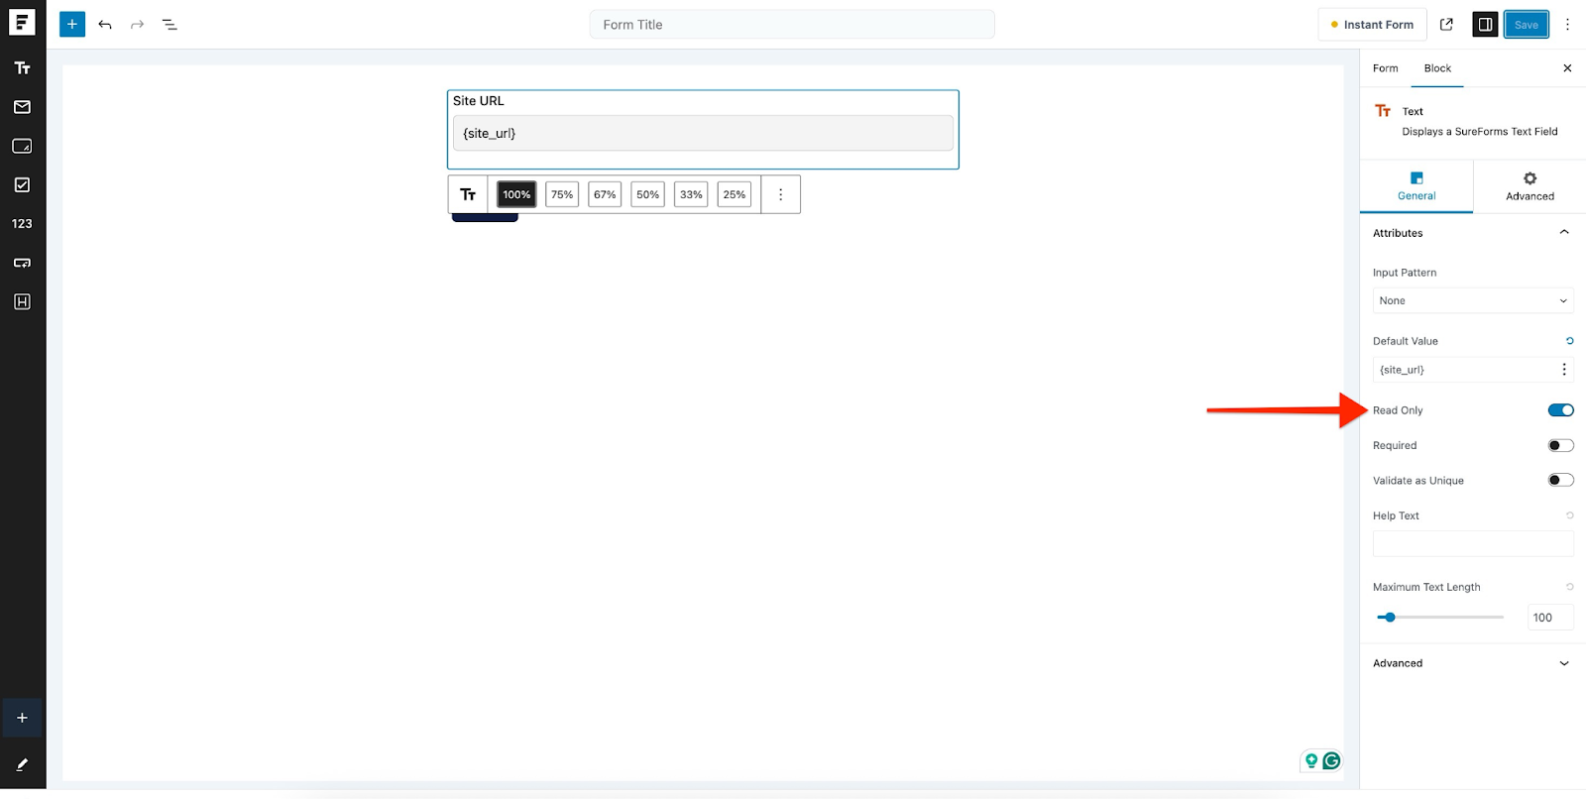Screen dimensions: 1586x799
Task: Switch to the Form tab
Action: 1385,68
